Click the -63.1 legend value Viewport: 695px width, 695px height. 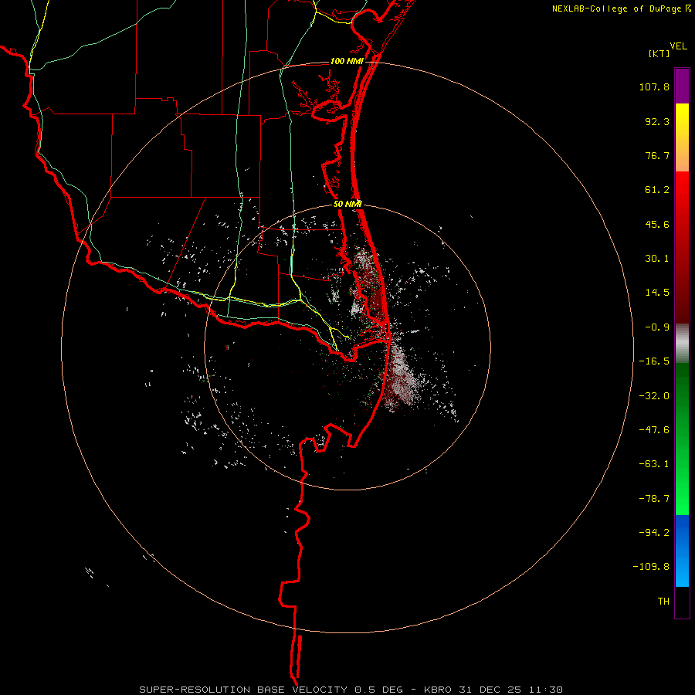click(x=654, y=464)
